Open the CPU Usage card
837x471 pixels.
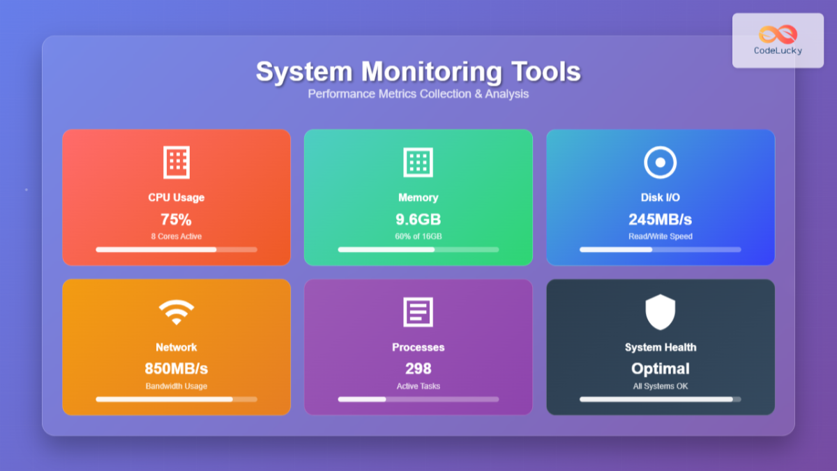[x=176, y=197]
